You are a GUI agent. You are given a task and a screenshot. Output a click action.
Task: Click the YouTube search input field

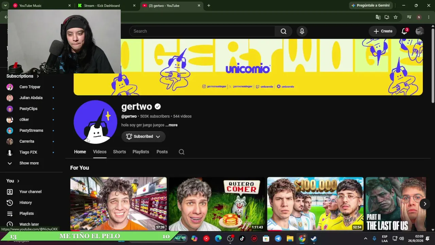(x=202, y=31)
